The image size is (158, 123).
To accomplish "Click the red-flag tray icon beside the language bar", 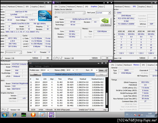I will pyautogui.click(x=135, y=115).
